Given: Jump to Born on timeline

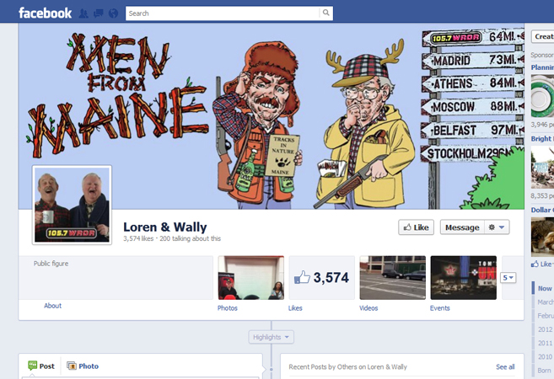Looking at the screenshot, I should pyautogui.click(x=544, y=371).
